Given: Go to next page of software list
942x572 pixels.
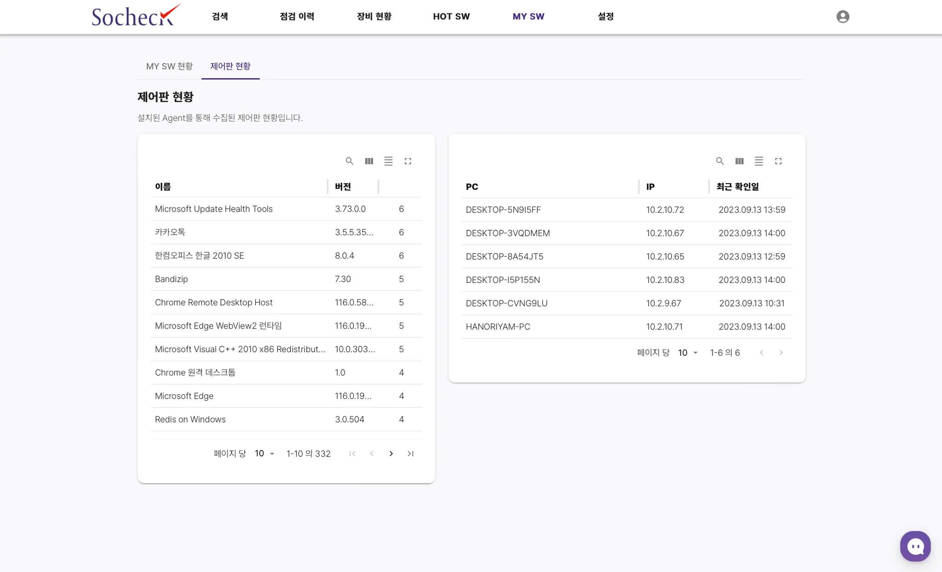Looking at the screenshot, I should [391, 454].
